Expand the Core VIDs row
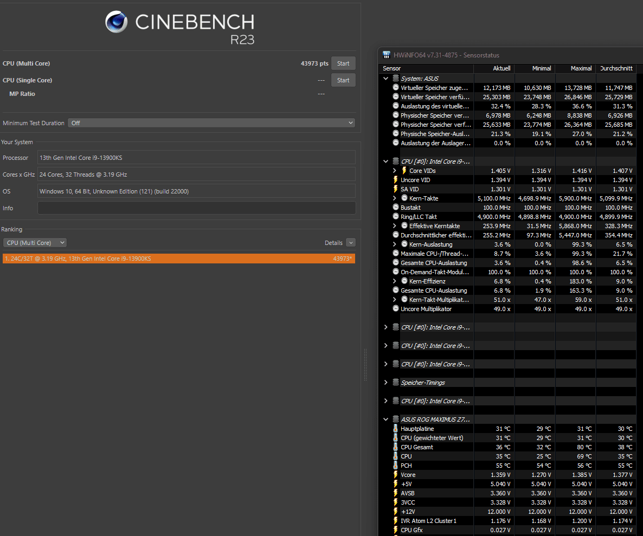643x536 pixels. coord(395,171)
